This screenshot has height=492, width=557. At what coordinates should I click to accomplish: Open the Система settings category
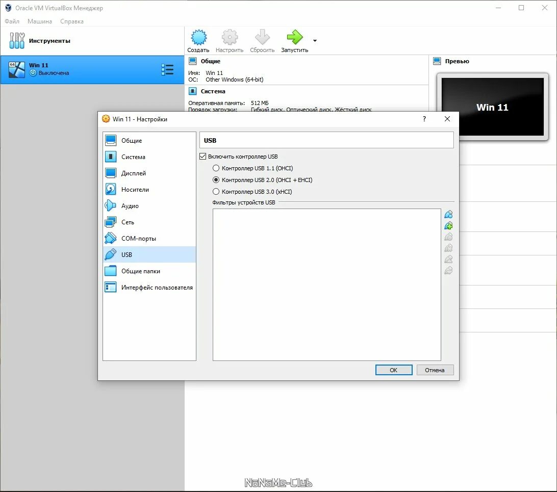click(x=149, y=157)
